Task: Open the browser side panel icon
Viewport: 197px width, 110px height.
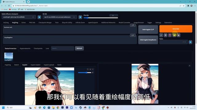Action: tap(188, 6)
